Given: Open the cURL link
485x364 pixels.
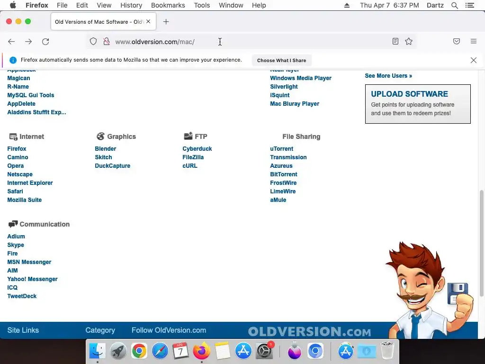Looking at the screenshot, I should click(190, 166).
